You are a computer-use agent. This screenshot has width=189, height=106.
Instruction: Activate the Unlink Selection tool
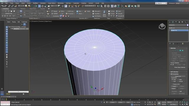[x=12, y=6]
